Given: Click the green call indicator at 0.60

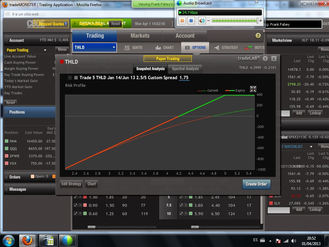Looking at the screenshot, I should click(x=85, y=214).
